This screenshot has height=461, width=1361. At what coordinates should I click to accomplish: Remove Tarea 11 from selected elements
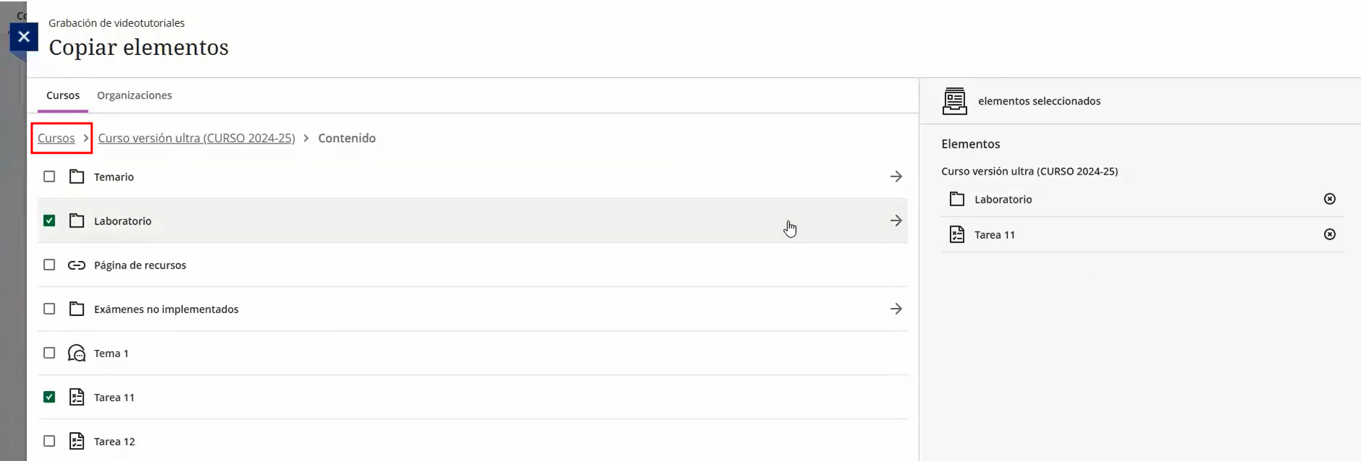tap(1329, 234)
